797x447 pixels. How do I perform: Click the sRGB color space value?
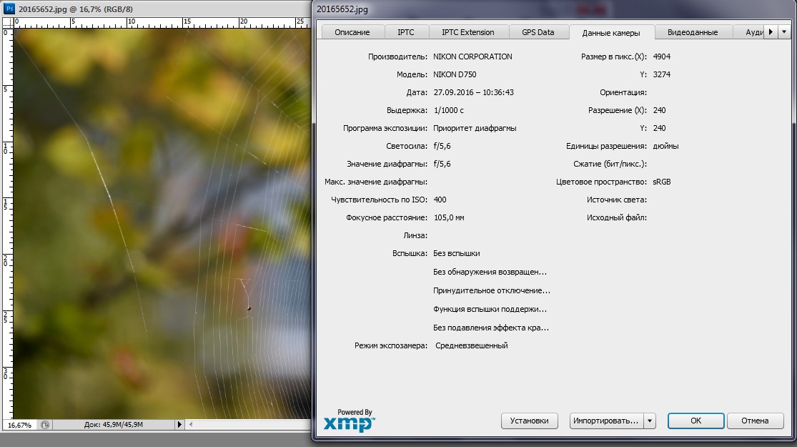click(x=662, y=182)
